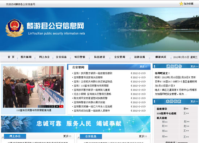Open news 宝鸡：公安机关向群众发还被盗物品
The height and width of the screenshot is (143, 199).
(93, 82)
